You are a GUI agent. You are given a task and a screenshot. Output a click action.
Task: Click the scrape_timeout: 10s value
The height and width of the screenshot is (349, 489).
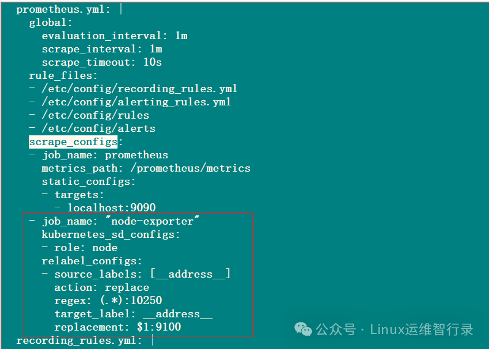[152, 62]
